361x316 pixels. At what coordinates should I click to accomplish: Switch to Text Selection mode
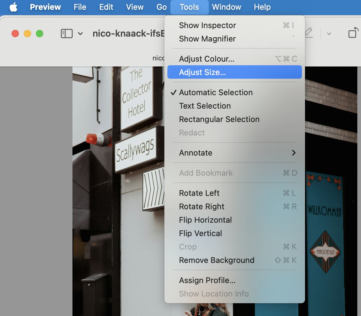[235, 106]
